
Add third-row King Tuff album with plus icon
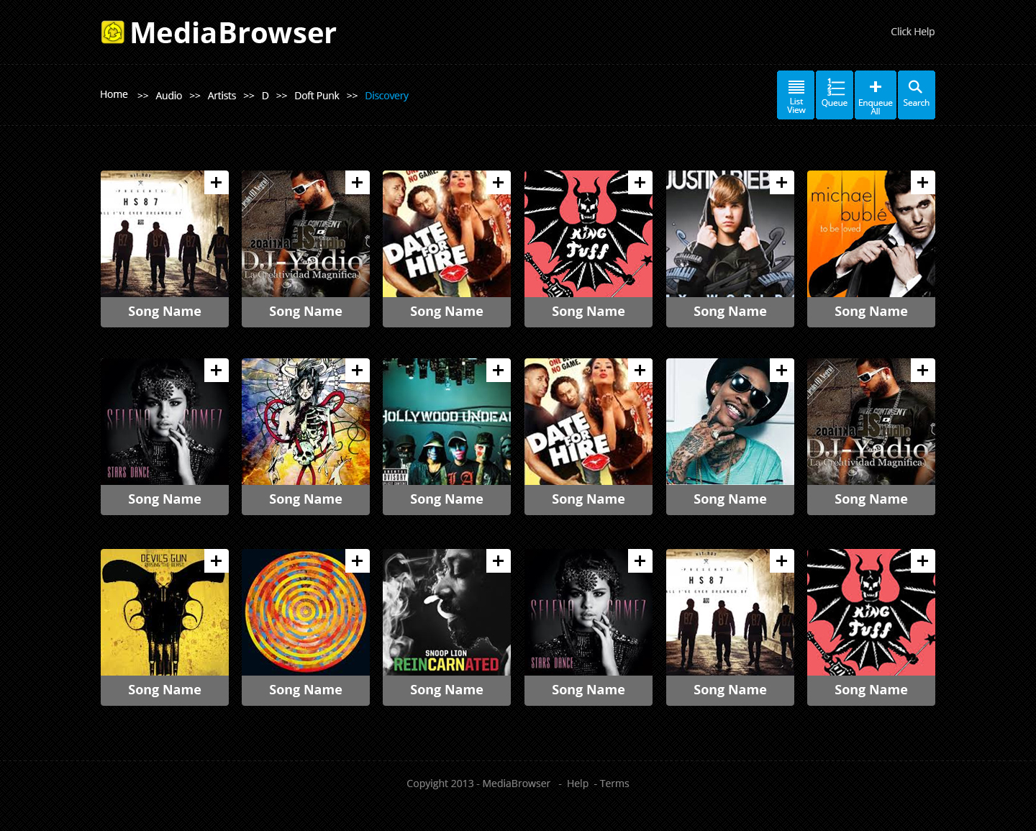(x=923, y=560)
